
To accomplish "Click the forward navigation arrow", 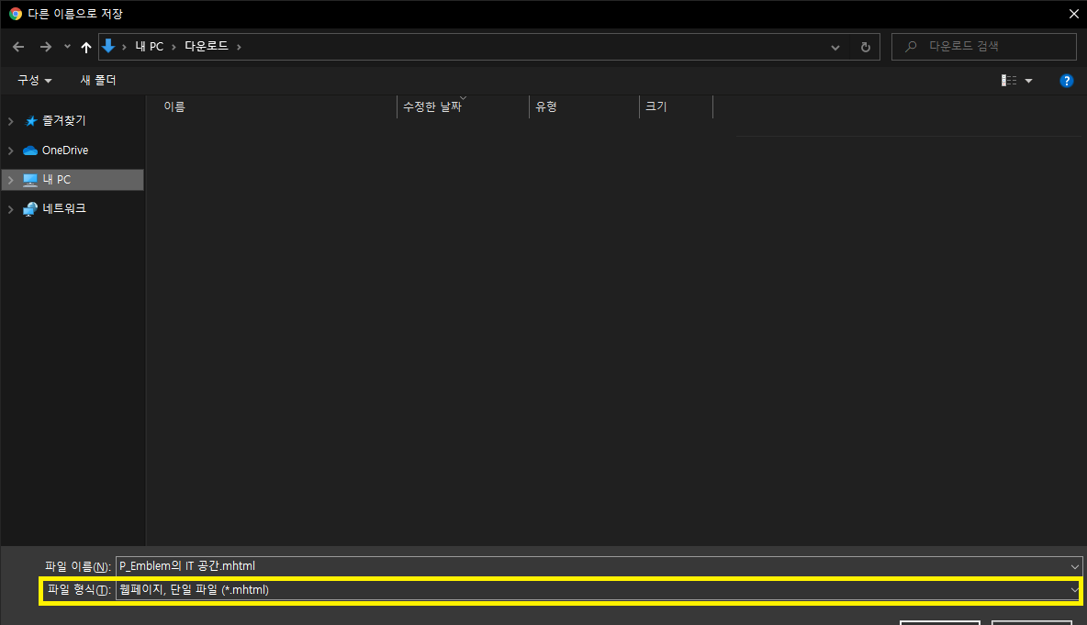I will 43,46.
